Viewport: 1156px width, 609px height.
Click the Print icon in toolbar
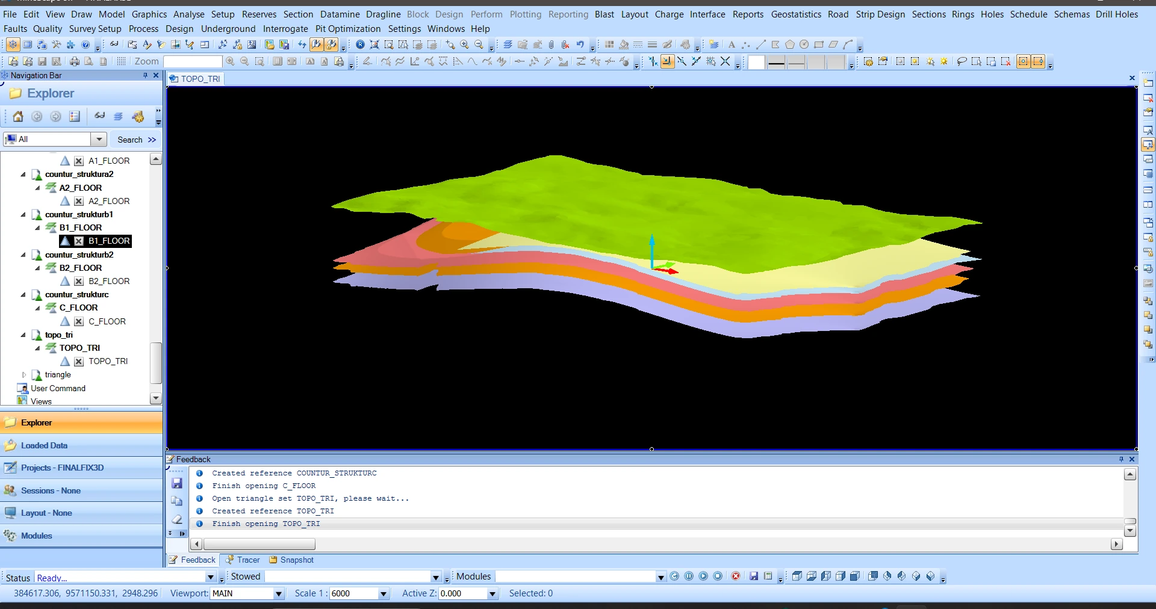(75, 61)
